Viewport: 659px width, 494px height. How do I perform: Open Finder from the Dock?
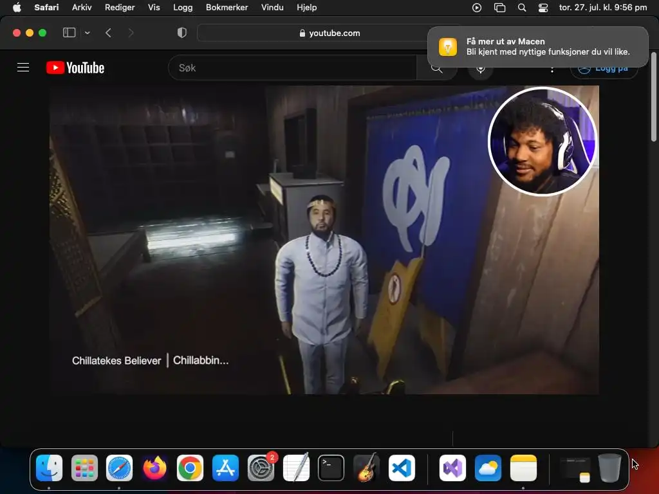click(x=49, y=468)
